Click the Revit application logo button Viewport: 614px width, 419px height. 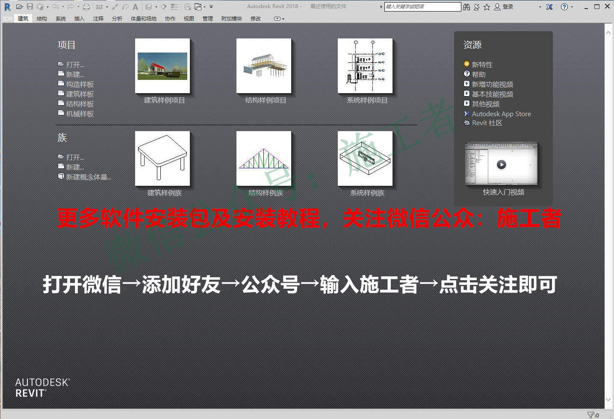point(7,7)
